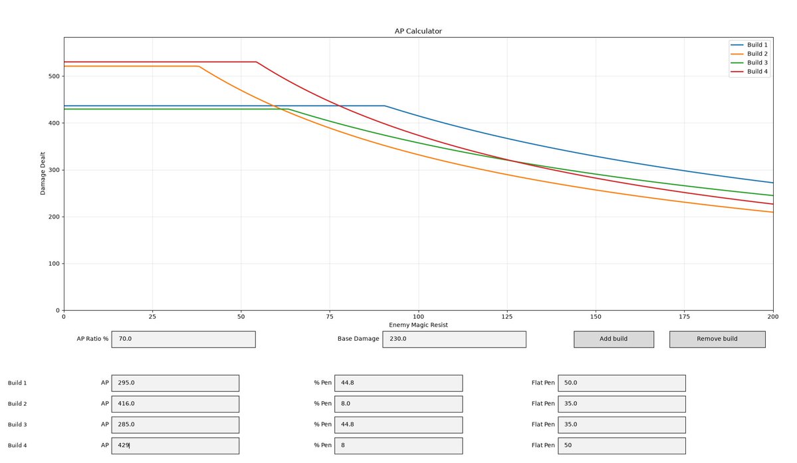Screen dimensions: 797x463
Task: Click the AP Ratio % label
Action: click(x=92, y=339)
